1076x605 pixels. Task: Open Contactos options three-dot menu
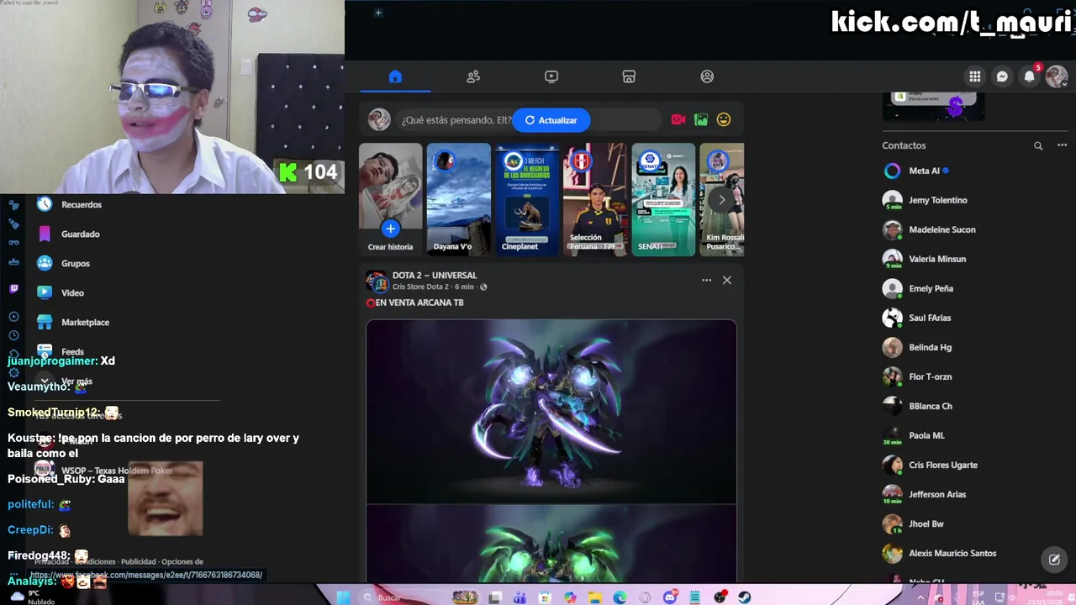pyautogui.click(x=1062, y=145)
